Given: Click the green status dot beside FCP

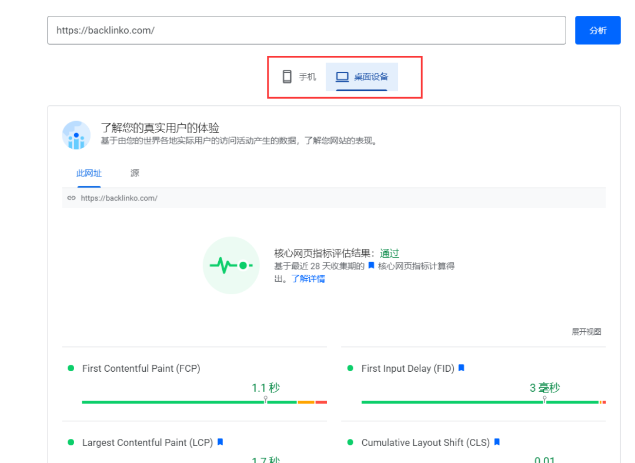Looking at the screenshot, I should click(x=72, y=368).
